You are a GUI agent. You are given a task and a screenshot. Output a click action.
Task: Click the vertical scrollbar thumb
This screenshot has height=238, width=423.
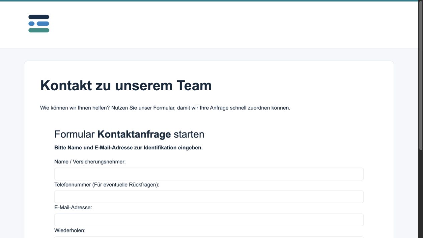pos(421,76)
